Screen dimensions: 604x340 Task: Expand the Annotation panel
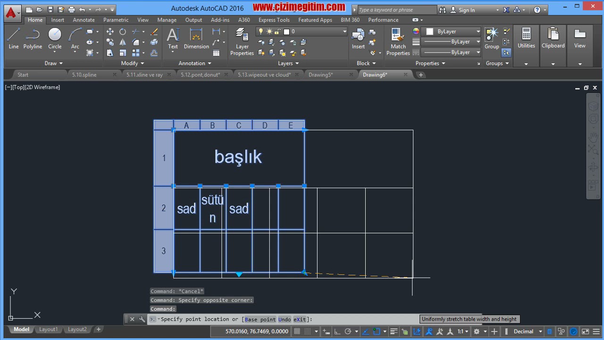click(195, 63)
